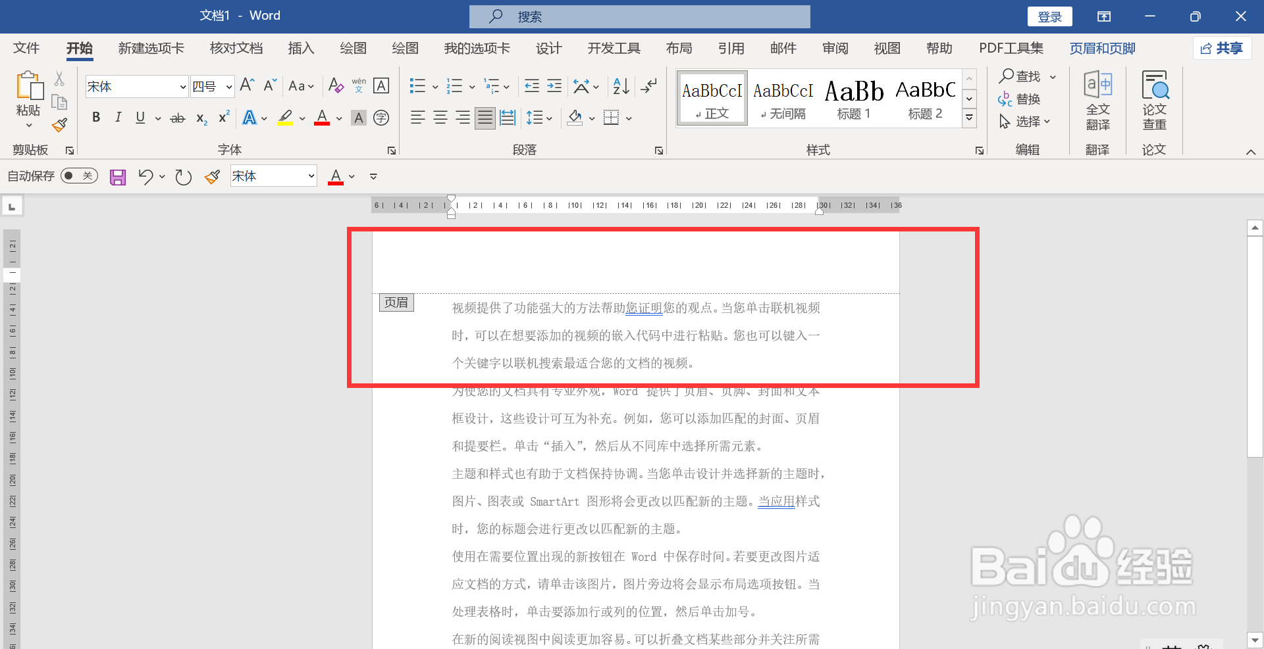Screen dimensions: 1264x649
Task: Click the vertical scrollbar down arrow
Action: pos(1255,639)
